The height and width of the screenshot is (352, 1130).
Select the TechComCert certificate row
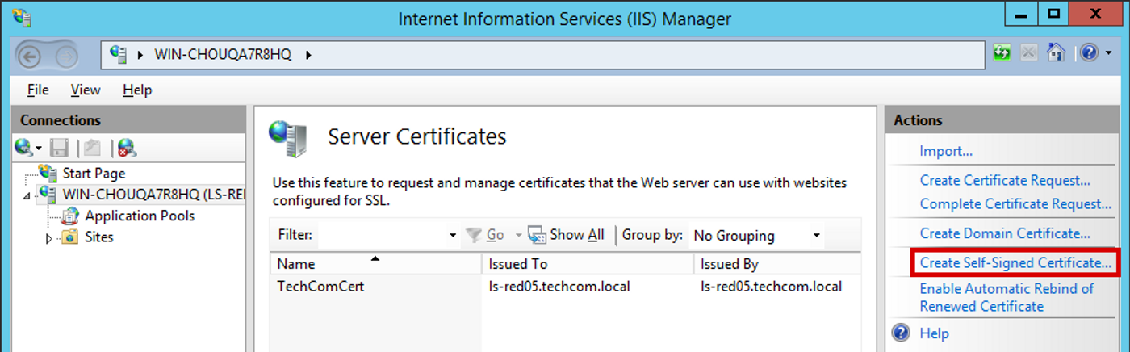(x=566, y=286)
